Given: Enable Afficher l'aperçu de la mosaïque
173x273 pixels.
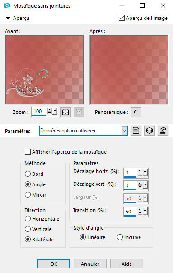Looking at the screenshot, I should (x=28, y=152).
